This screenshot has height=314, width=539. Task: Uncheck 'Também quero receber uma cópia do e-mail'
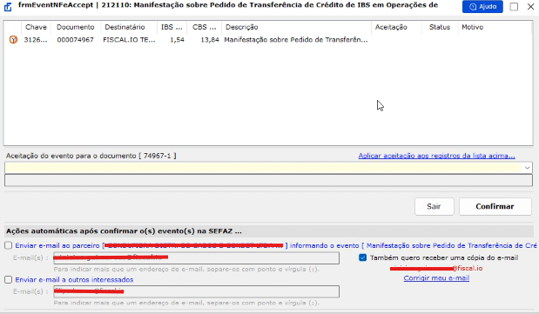tap(362, 257)
